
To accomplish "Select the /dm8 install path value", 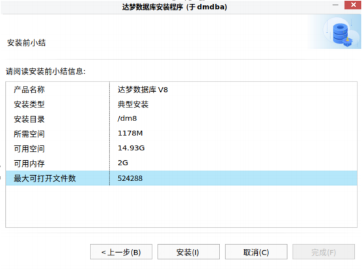I will (127, 119).
